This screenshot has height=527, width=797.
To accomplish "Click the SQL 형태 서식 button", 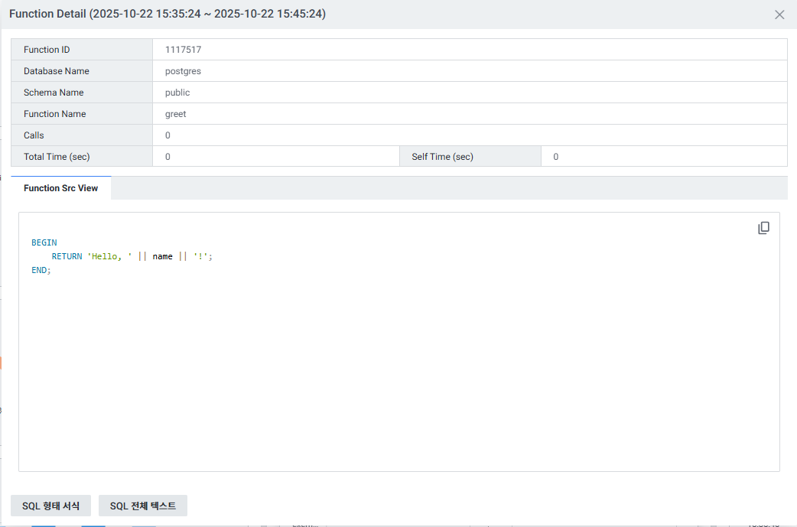I will click(50, 506).
